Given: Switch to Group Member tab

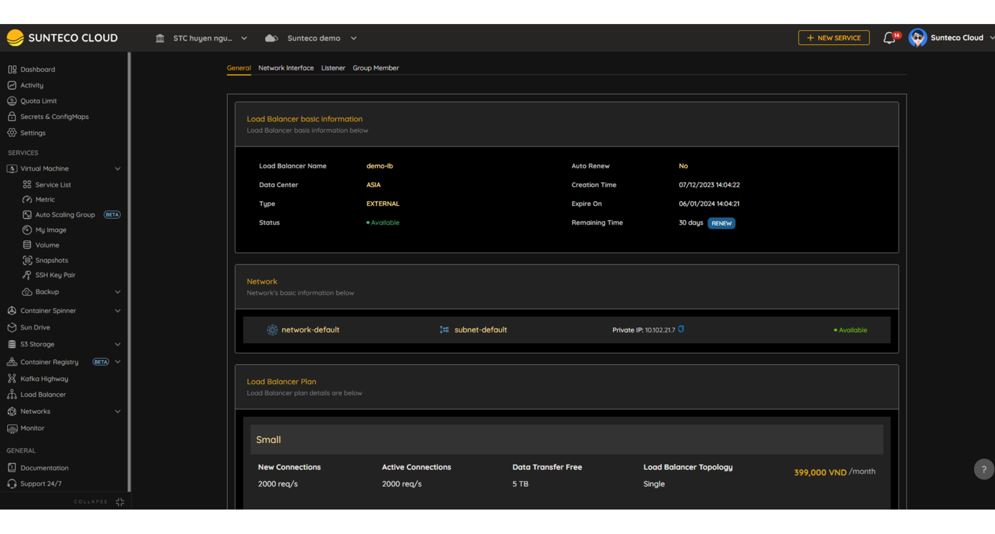Looking at the screenshot, I should [376, 68].
